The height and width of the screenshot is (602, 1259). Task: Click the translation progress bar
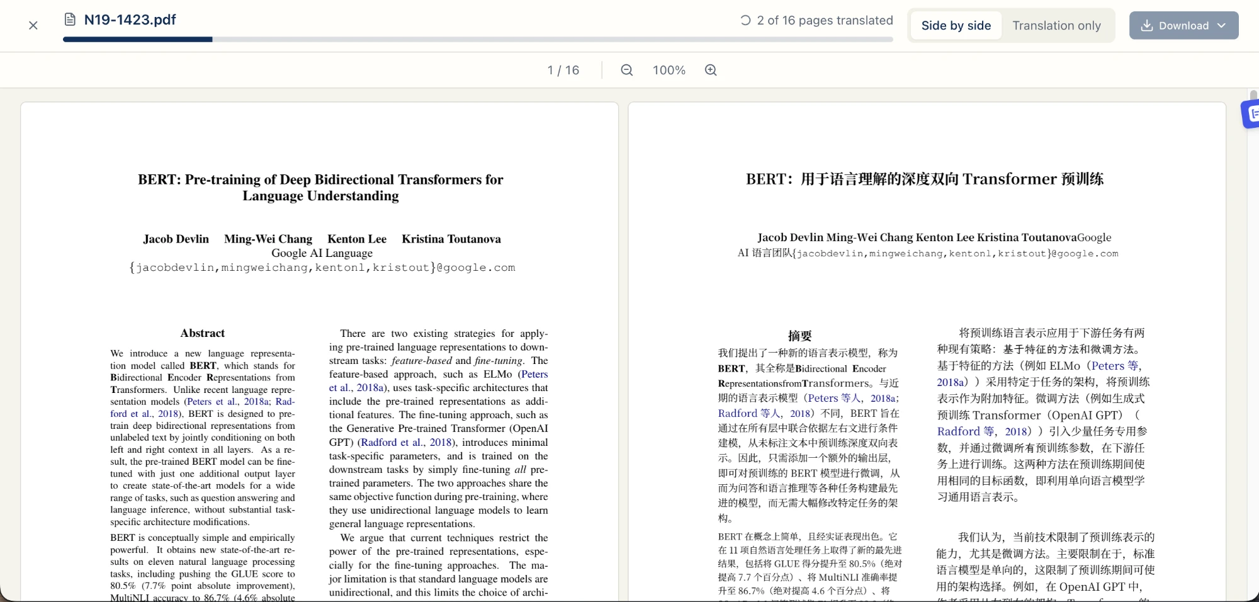click(478, 39)
